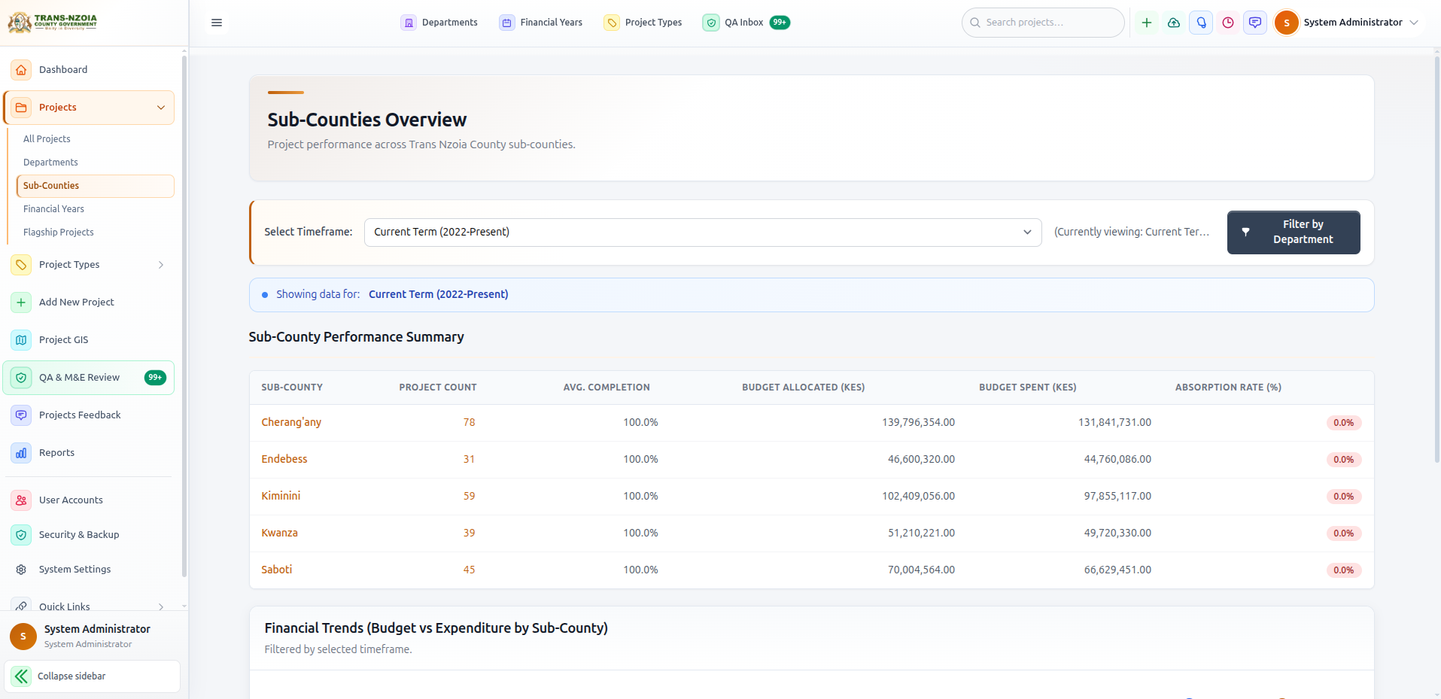Image resolution: width=1441 pixels, height=699 pixels.
Task: Click the 0.0% absorption badge for Endebess
Action: tap(1344, 460)
